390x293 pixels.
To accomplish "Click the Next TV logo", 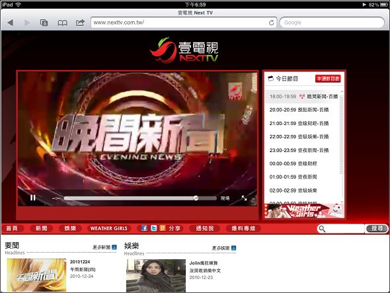I will click(x=184, y=50).
